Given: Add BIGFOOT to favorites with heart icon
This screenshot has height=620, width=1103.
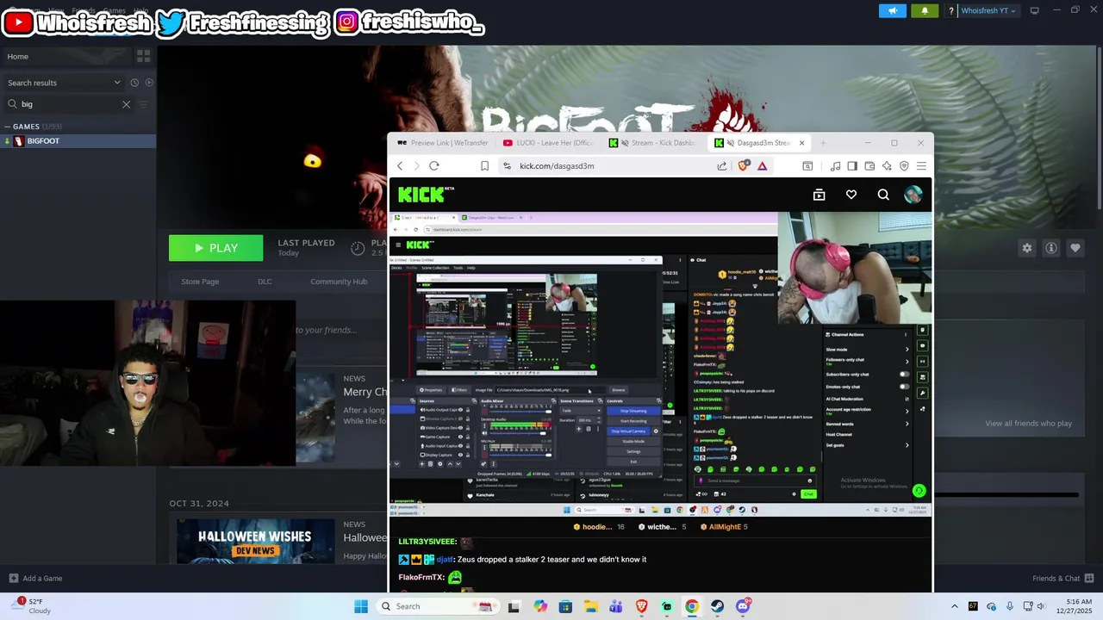Looking at the screenshot, I should [1075, 248].
